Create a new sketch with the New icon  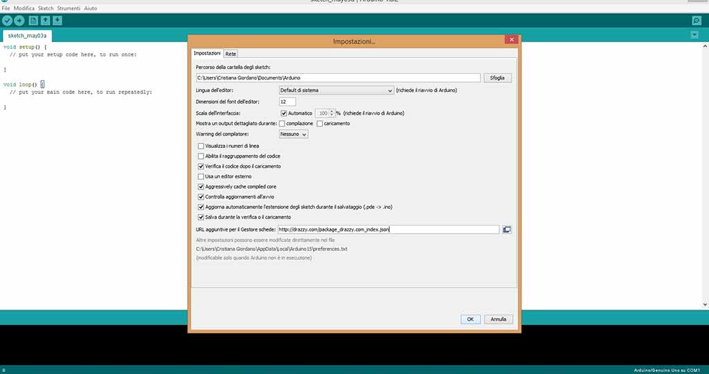click(33, 20)
